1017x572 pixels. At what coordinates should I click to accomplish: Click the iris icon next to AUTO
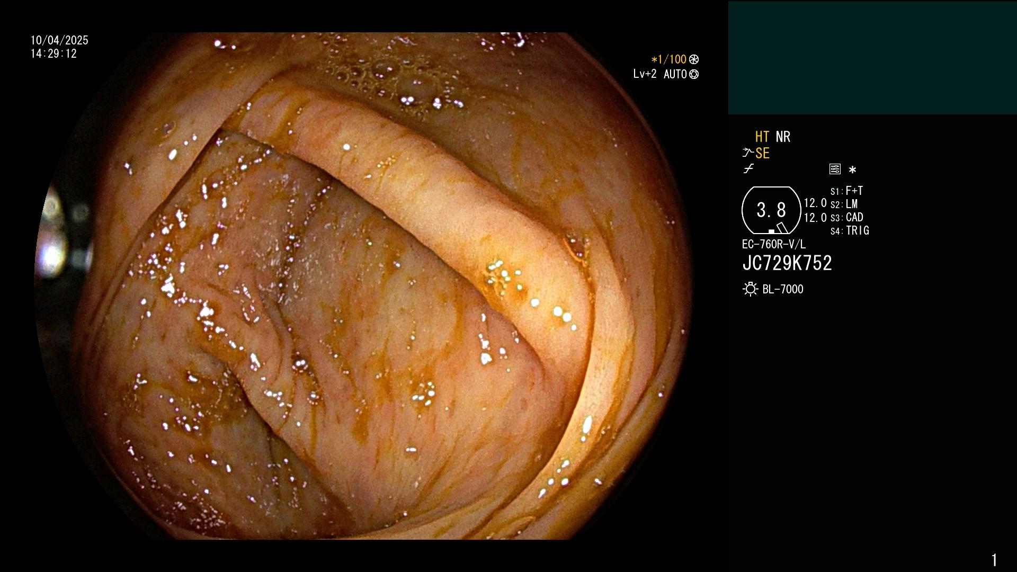tap(694, 74)
